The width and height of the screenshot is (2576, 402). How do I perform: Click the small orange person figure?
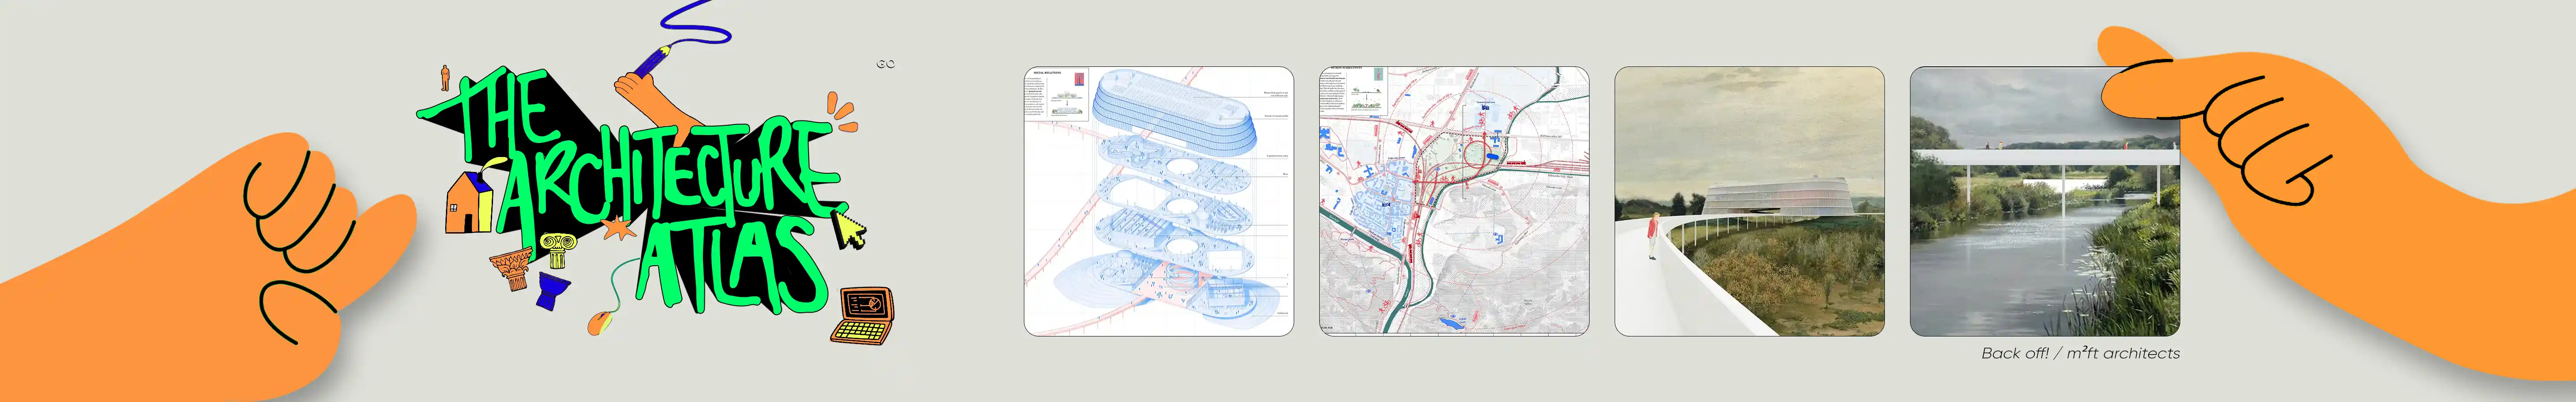tap(445, 77)
